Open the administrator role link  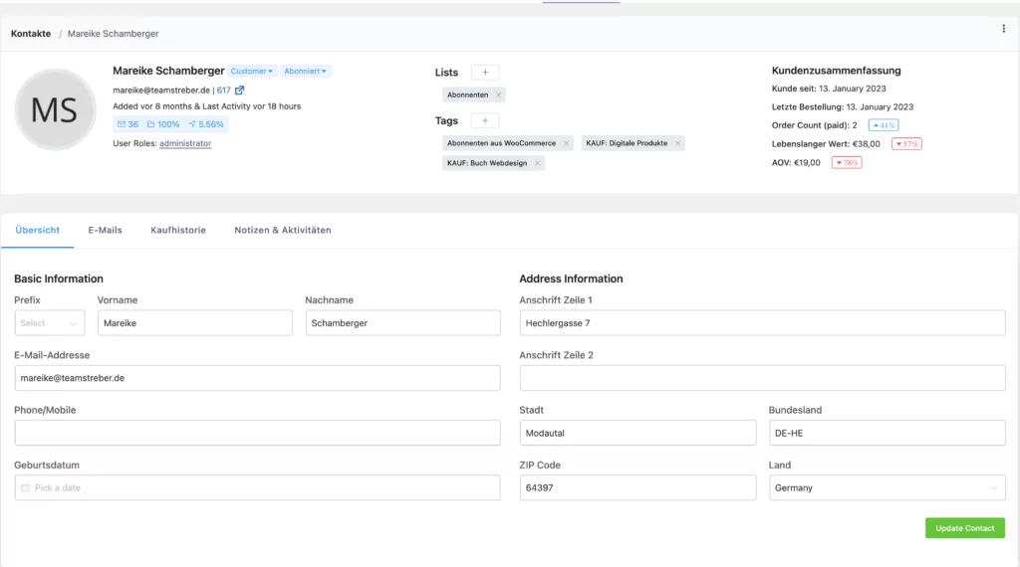[x=185, y=143]
